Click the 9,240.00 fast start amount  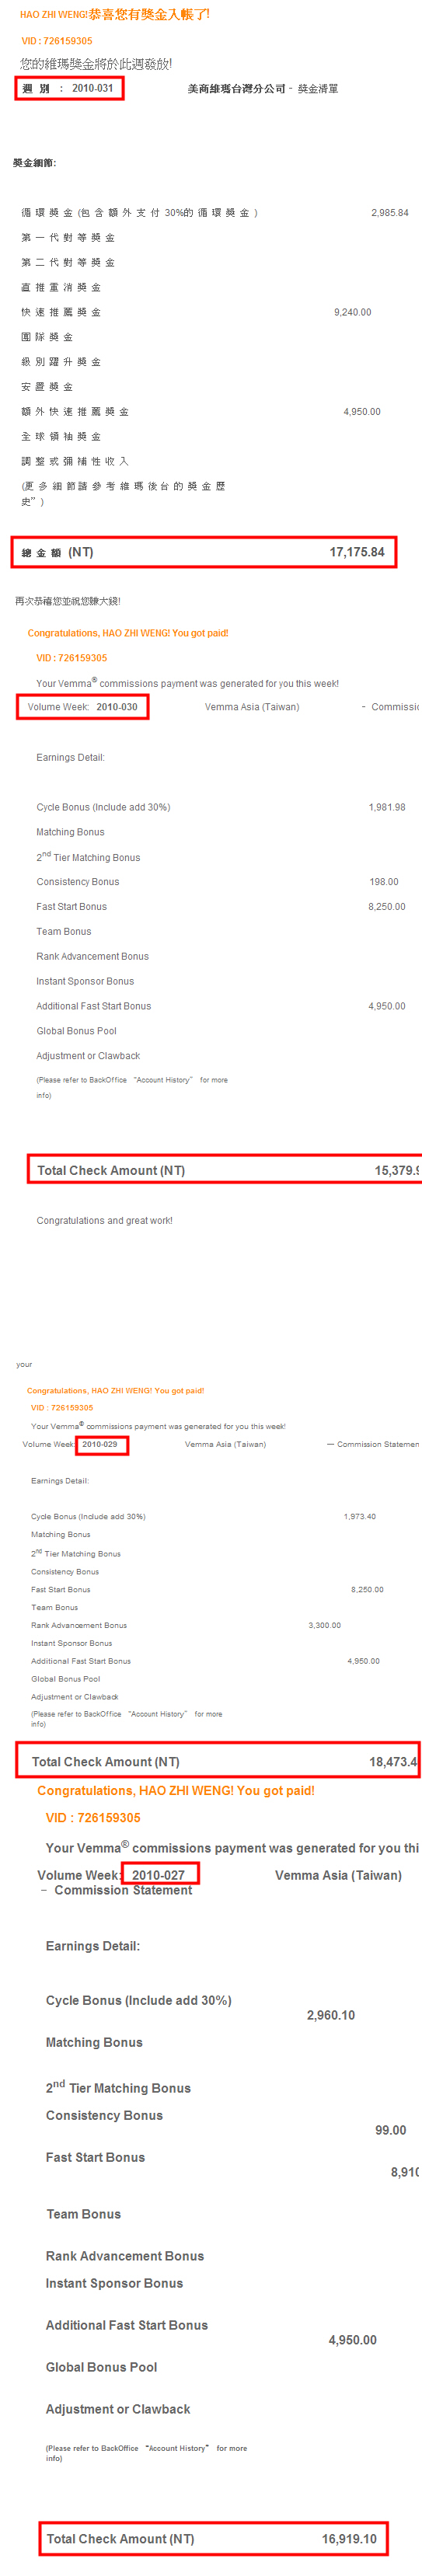point(352,312)
